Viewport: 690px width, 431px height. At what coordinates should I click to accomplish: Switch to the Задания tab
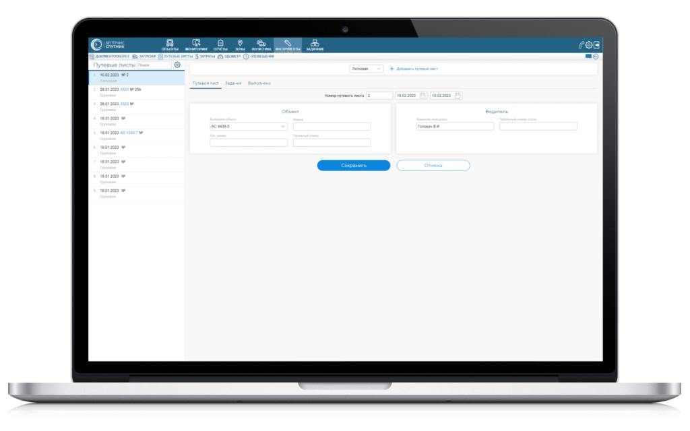[x=234, y=83]
